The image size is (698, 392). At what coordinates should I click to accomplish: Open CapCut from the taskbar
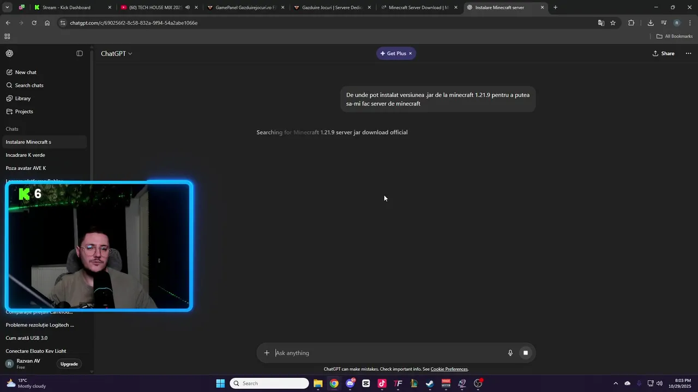pos(366,383)
